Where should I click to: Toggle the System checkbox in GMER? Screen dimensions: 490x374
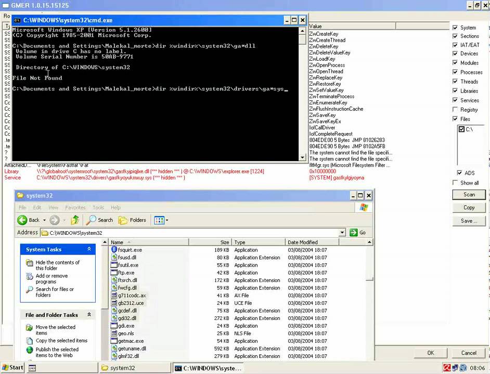455,28
